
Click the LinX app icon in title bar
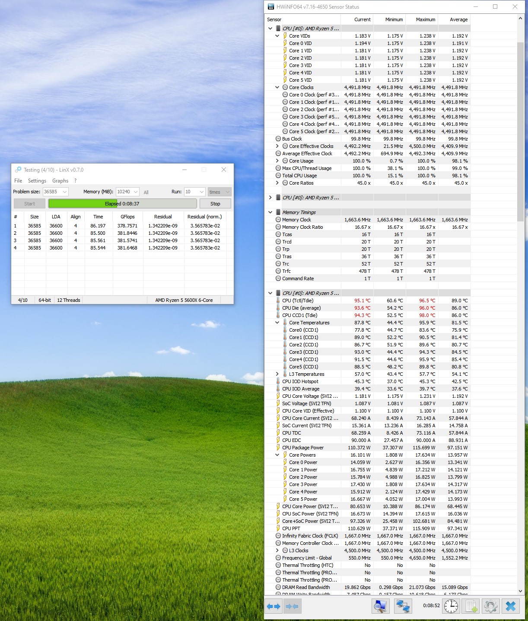coord(18,170)
